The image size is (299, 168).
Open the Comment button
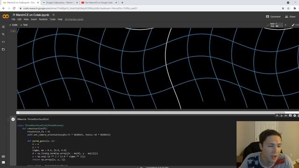click(x=273, y=17)
